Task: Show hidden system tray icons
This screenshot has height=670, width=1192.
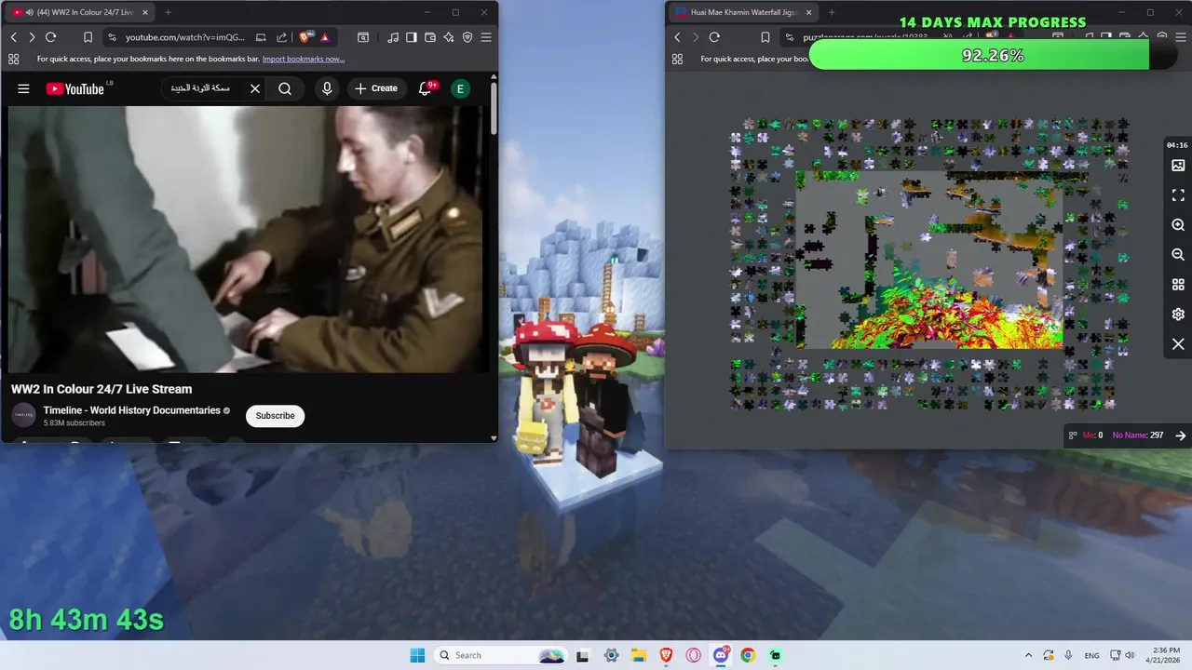Action: pyautogui.click(x=1028, y=655)
